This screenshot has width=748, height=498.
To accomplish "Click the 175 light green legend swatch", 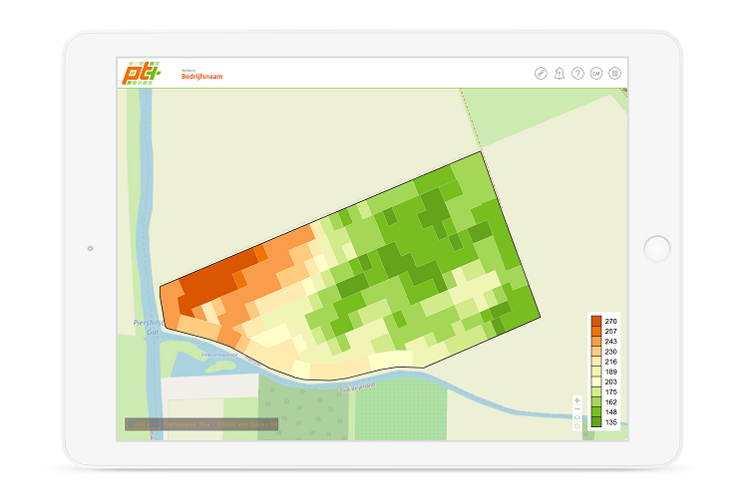I will pos(596,391).
